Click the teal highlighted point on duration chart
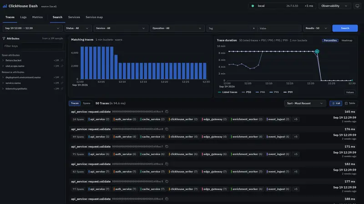The width and height of the screenshot is (364, 204). point(317,51)
